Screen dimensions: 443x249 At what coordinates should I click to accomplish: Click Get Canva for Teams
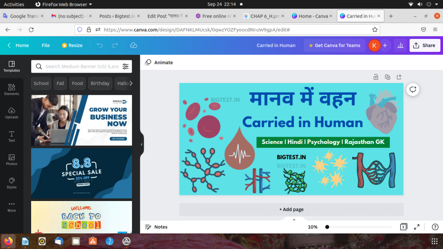pos(334,45)
